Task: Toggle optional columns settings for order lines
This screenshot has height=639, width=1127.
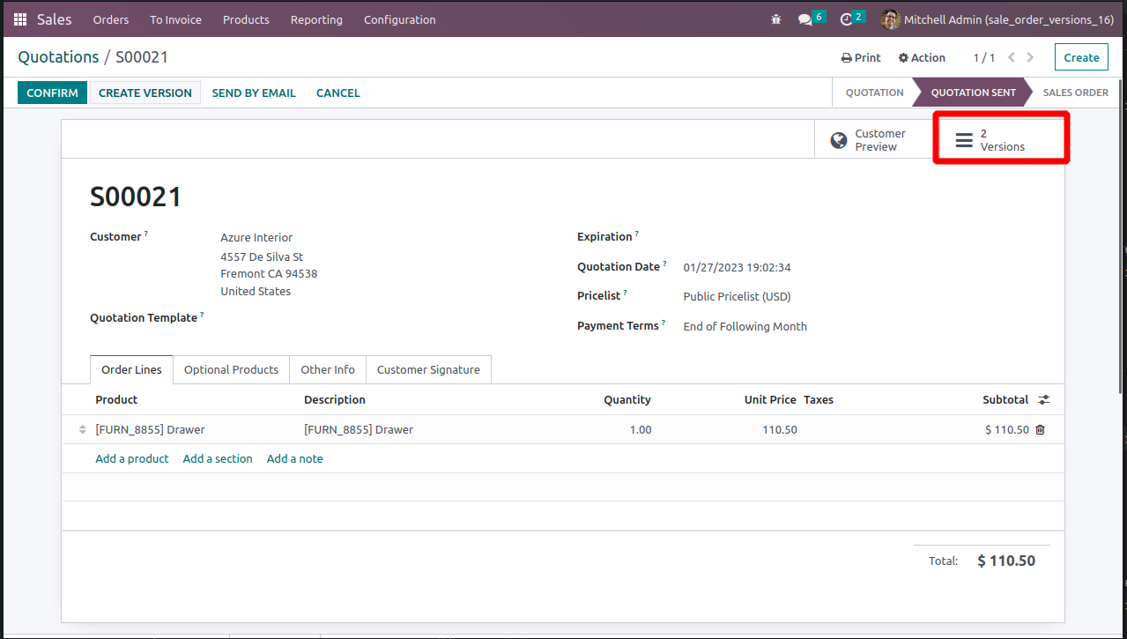Action: point(1044,400)
